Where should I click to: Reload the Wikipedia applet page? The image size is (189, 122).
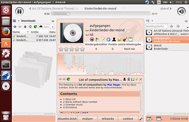[68, 79]
